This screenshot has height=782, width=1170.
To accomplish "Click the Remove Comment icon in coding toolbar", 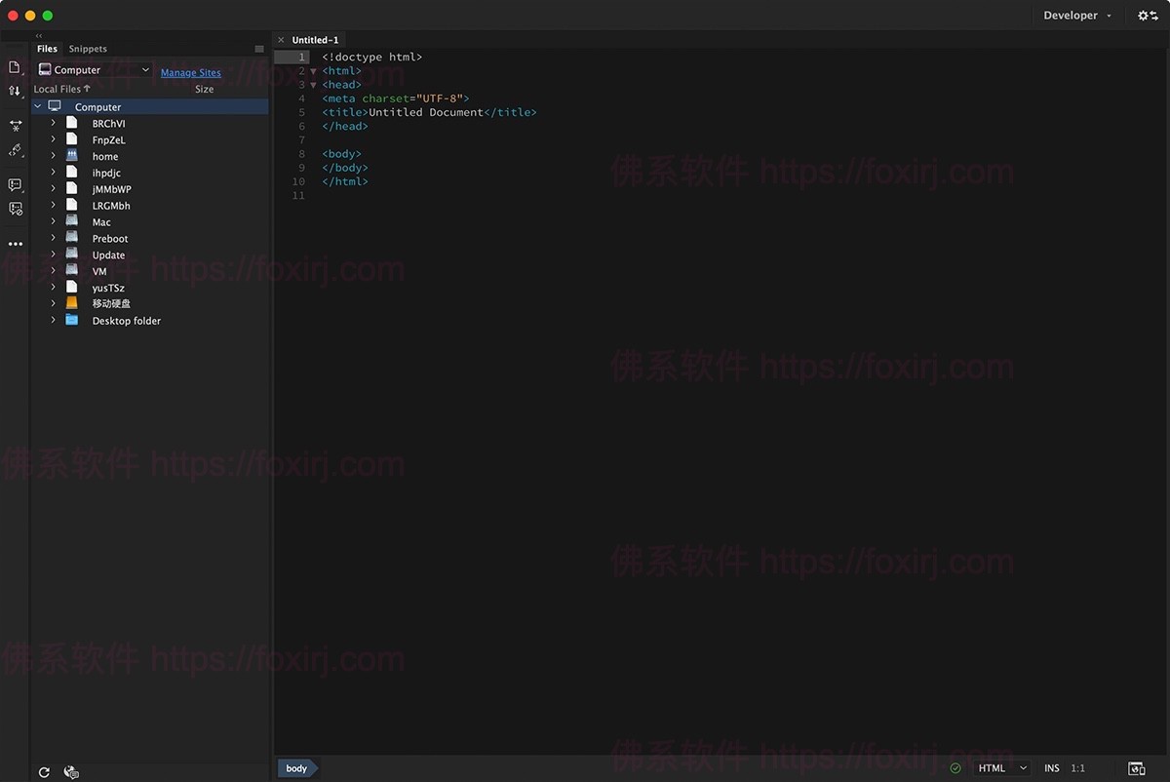I will pyautogui.click(x=15, y=209).
